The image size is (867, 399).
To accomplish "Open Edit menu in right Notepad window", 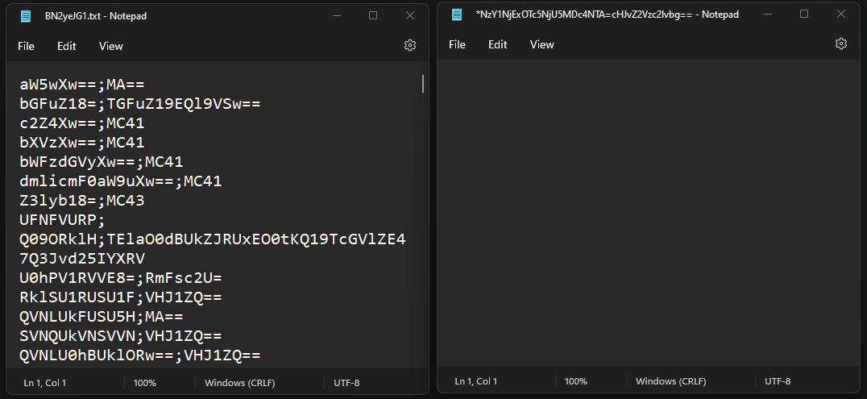I will point(498,44).
